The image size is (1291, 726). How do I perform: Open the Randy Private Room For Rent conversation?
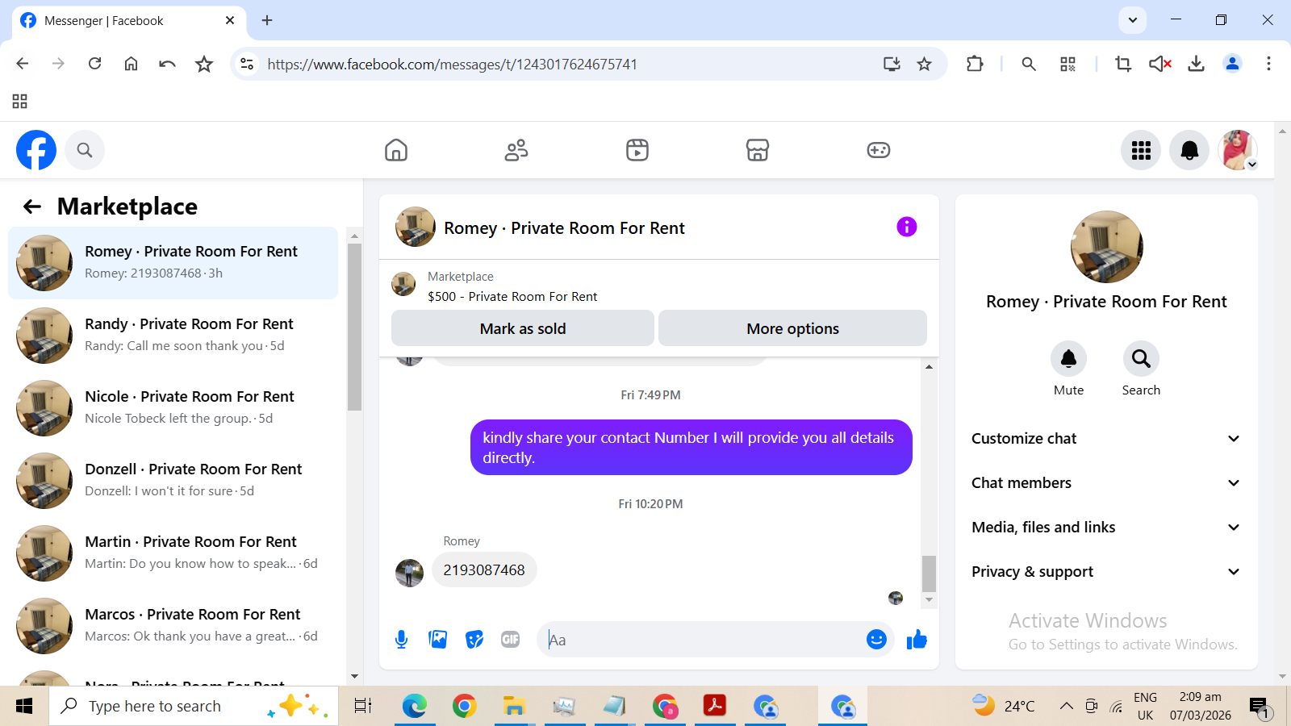click(173, 336)
